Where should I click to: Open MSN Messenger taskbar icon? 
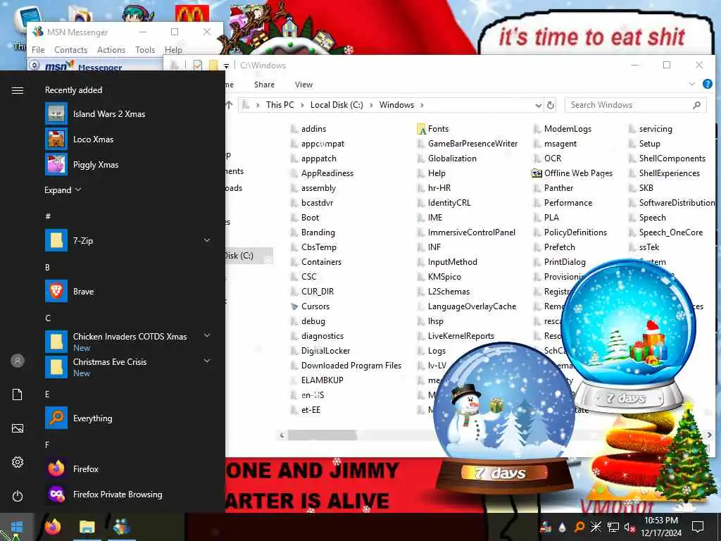[121, 527]
